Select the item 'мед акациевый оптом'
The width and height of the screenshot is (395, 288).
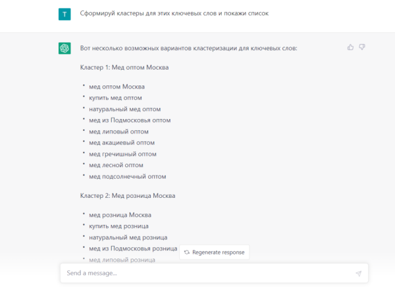coord(122,143)
